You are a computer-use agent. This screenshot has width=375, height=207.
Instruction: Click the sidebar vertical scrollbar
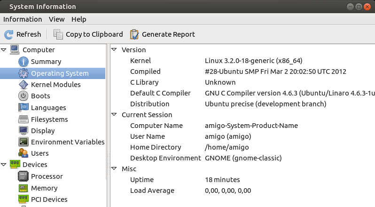coord(106,111)
